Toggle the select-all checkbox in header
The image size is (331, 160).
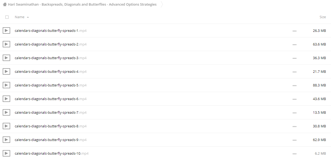pyautogui.click(x=7, y=17)
